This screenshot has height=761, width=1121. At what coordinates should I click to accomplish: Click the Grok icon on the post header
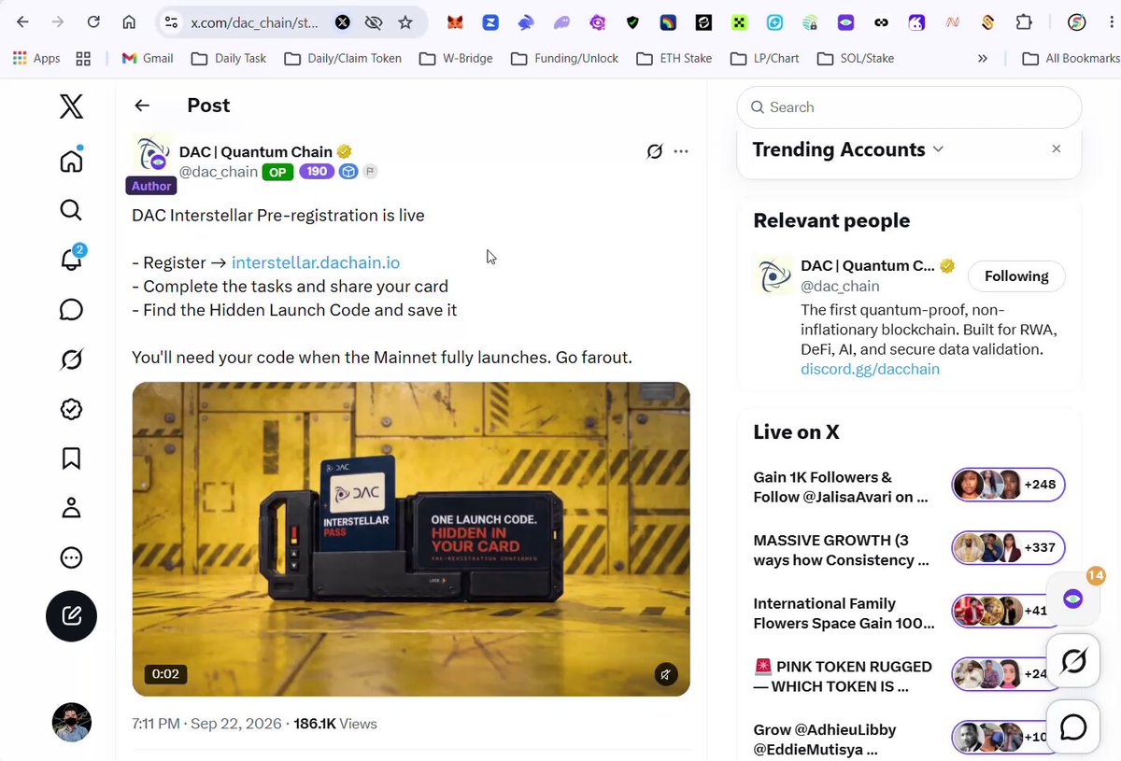pos(655,151)
